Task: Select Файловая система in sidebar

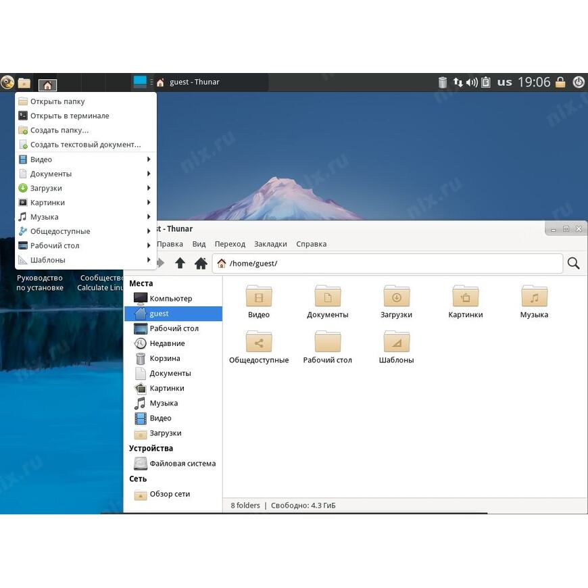Action: (182, 464)
